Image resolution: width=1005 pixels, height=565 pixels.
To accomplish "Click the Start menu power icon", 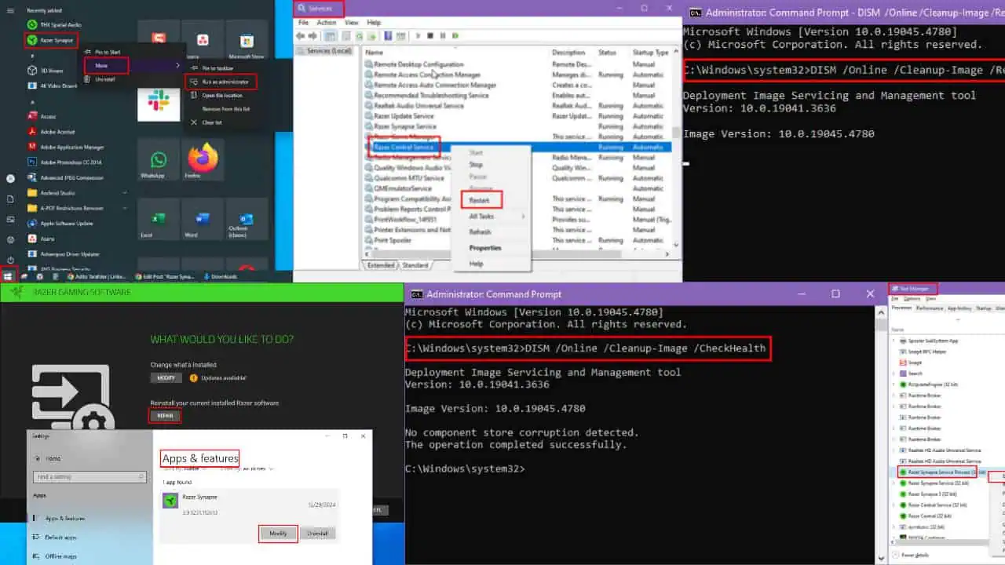I will pos(10,260).
